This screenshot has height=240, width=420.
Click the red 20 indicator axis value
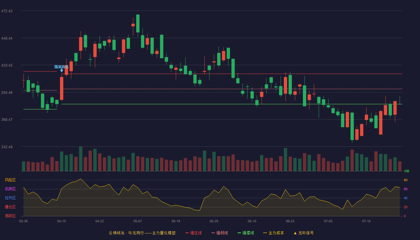click(x=406, y=207)
